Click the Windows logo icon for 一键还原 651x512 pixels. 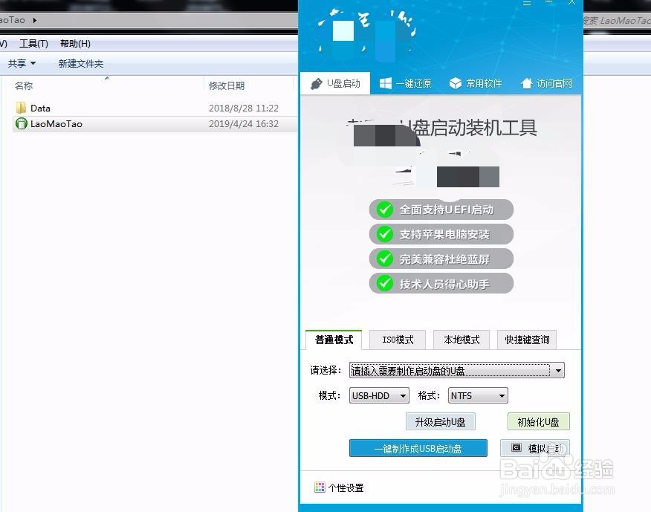[x=385, y=83]
